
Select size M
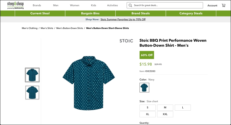[x=165, y=108]
